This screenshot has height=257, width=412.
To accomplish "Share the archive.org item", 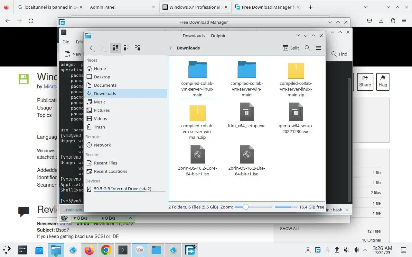I will point(365,82).
